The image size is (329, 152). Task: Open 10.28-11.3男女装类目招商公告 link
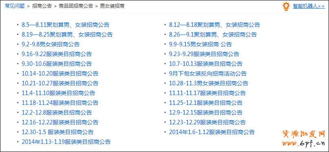209,83
